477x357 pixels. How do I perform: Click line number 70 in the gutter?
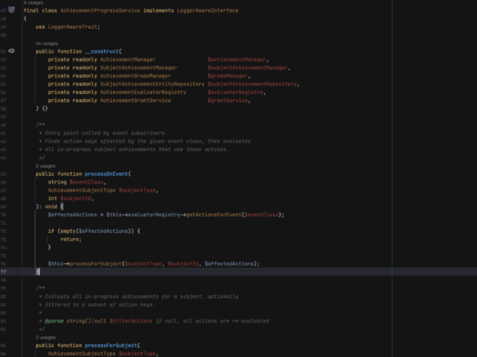pyautogui.click(x=3, y=215)
